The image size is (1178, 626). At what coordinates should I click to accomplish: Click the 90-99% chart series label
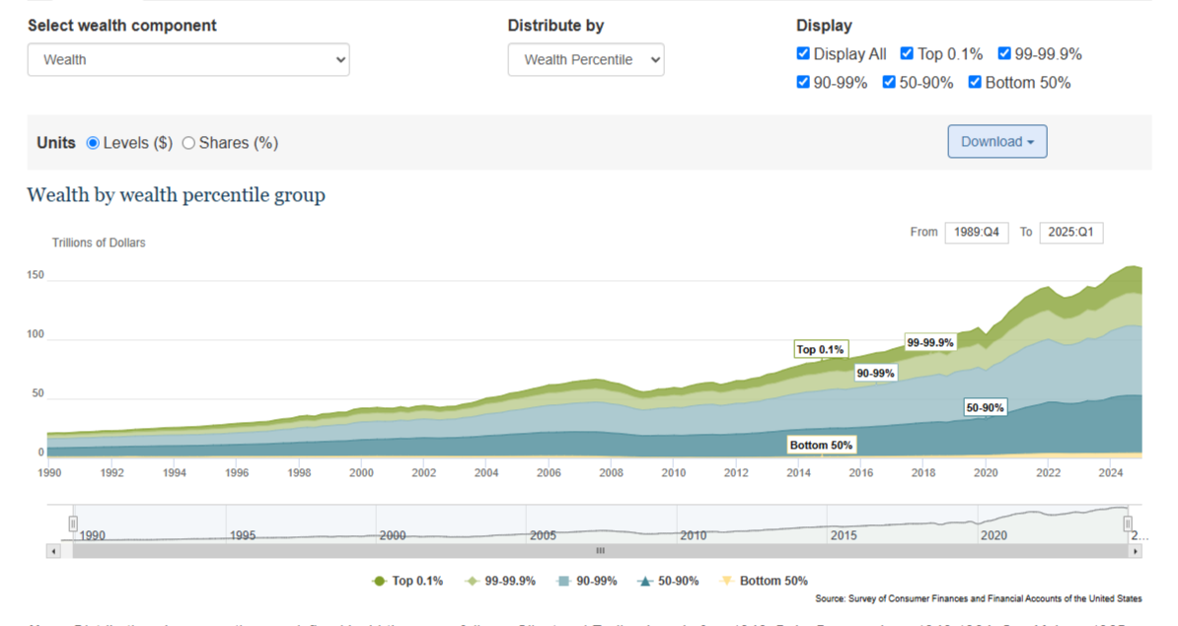[x=875, y=373]
